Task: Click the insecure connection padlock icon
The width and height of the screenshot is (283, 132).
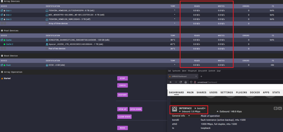Action: pos(195,82)
